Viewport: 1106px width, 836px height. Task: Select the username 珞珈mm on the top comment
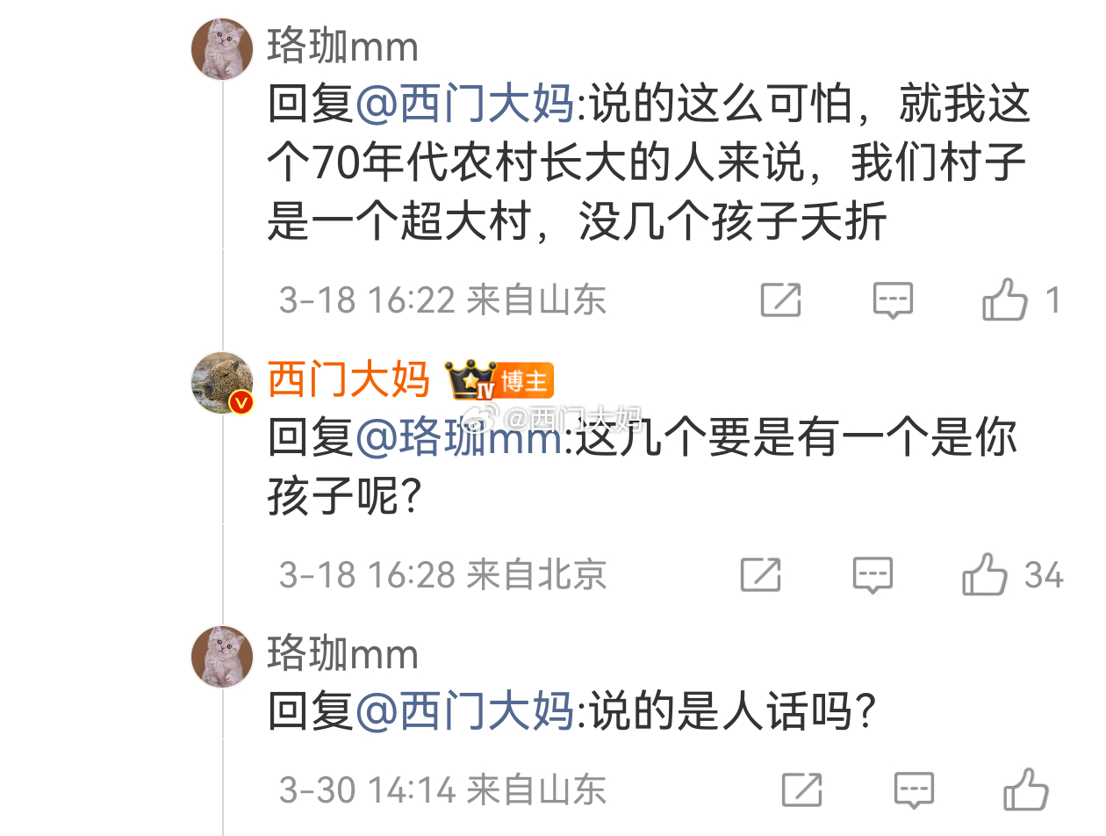341,47
